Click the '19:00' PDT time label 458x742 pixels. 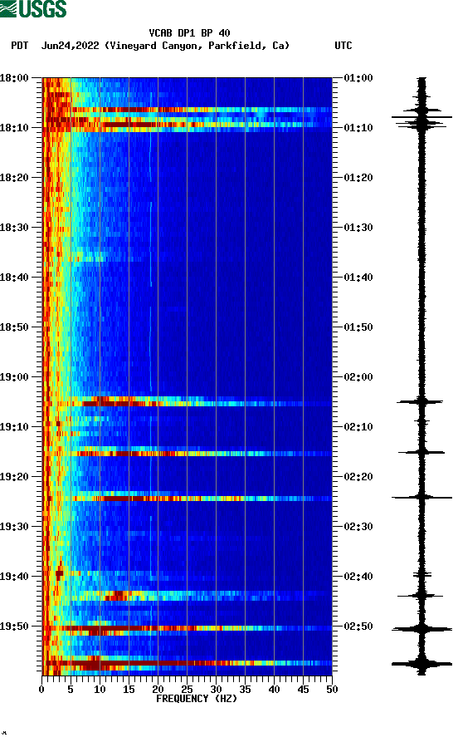pos(14,377)
